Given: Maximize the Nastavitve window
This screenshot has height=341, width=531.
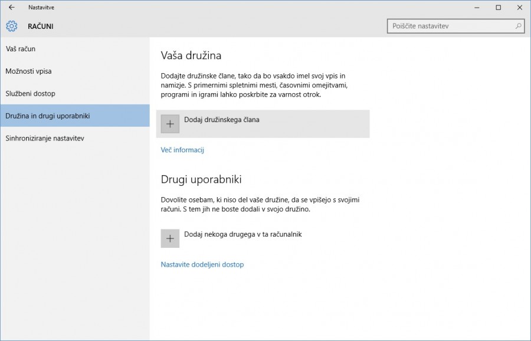Looking at the screenshot, I should (498, 8).
